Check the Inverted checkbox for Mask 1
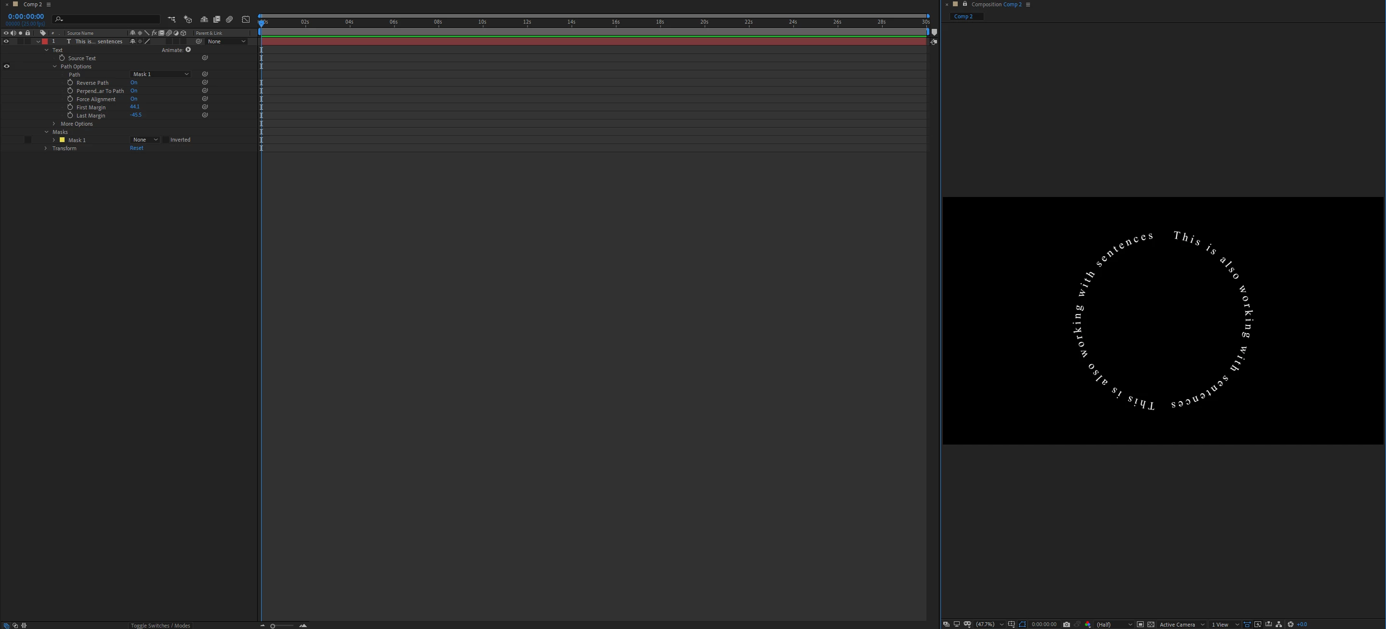Image resolution: width=1386 pixels, height=629 pixels. 166,140
